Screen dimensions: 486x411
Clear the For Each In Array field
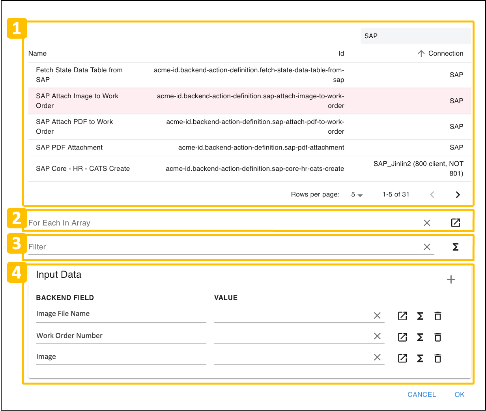click(427, 223)
